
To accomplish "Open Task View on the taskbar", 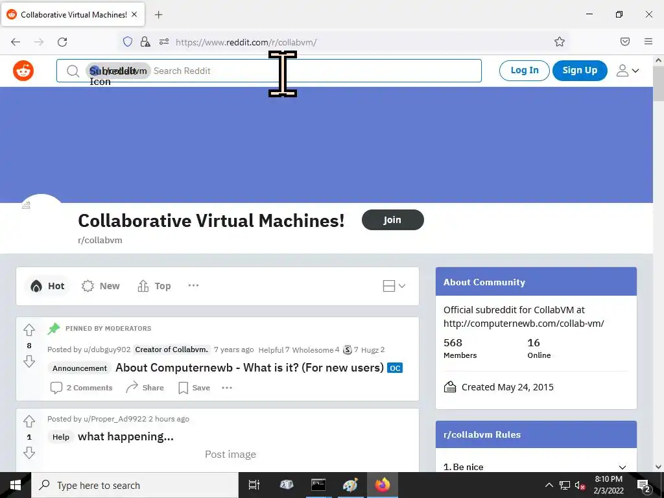I will coord(254,485).
